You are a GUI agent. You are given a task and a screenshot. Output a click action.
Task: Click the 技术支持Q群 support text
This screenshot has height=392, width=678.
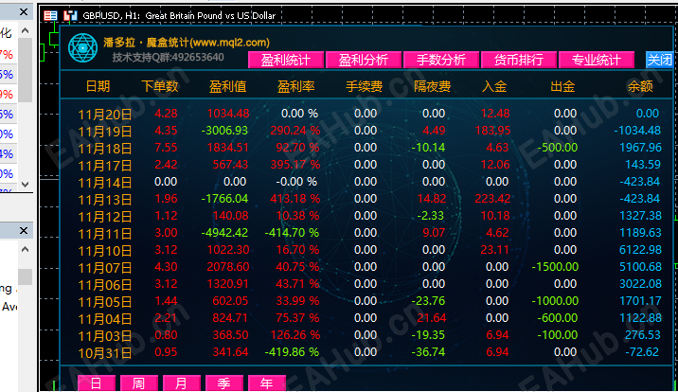point(169,58)
